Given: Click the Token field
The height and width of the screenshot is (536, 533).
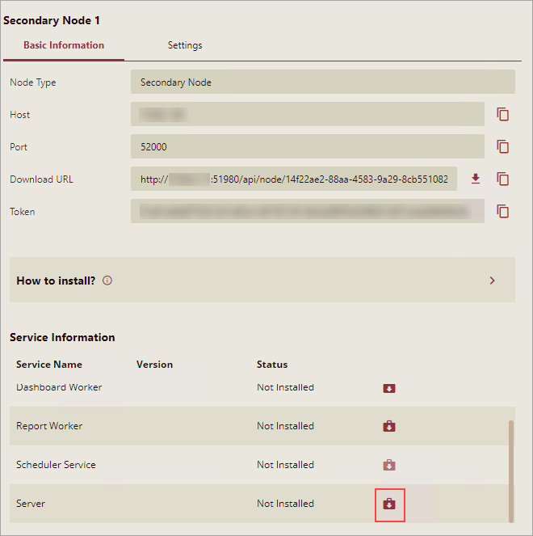Looking at the screenshot, I should (308, 211).
